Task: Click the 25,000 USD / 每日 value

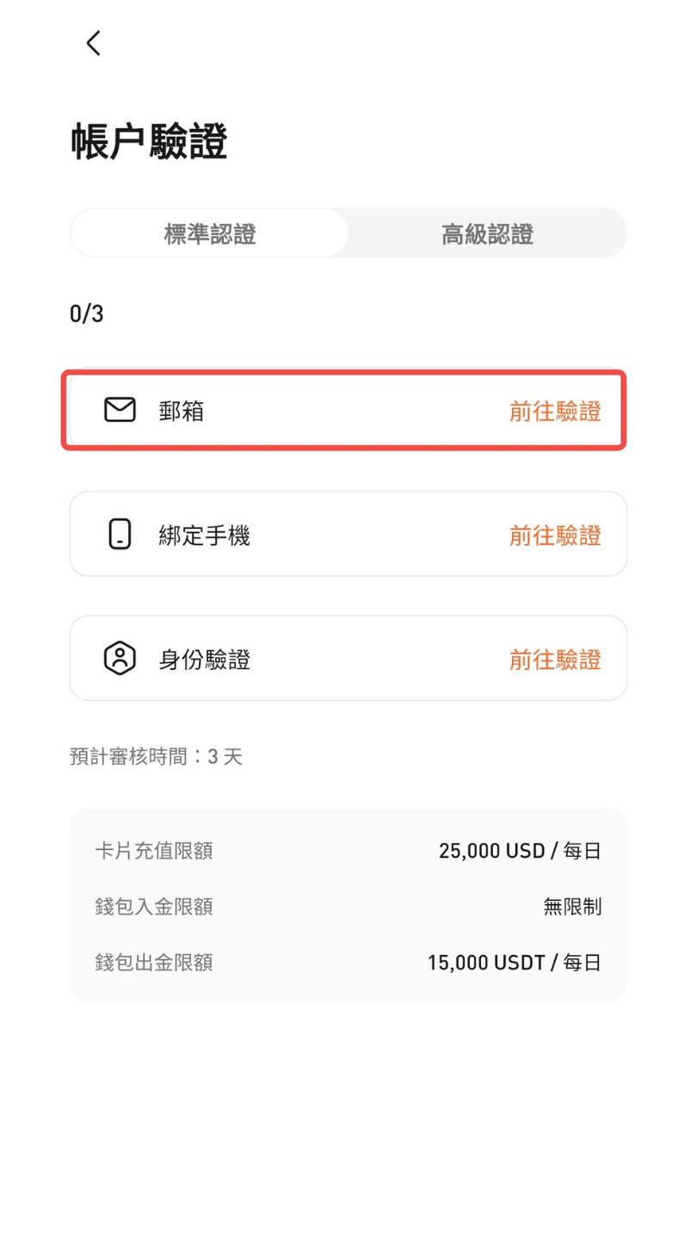Action: click(520, 851)
